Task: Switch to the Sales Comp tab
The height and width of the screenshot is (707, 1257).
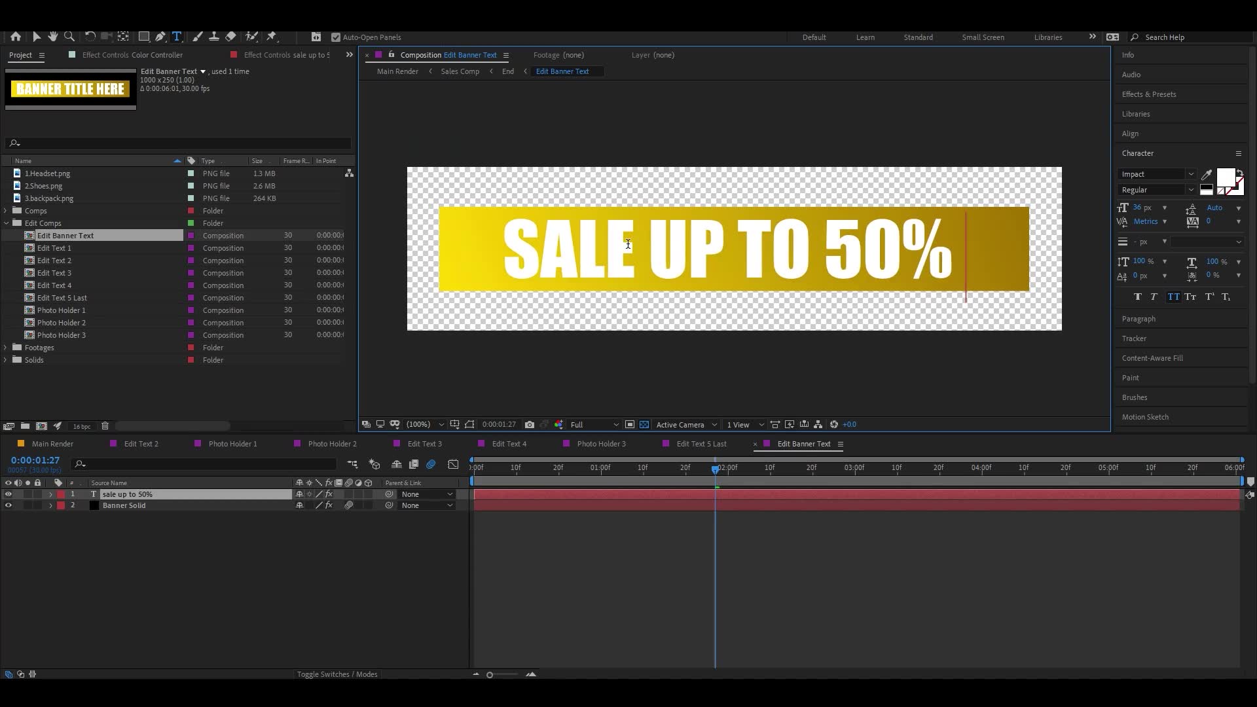Action: [x=460, y=71]
